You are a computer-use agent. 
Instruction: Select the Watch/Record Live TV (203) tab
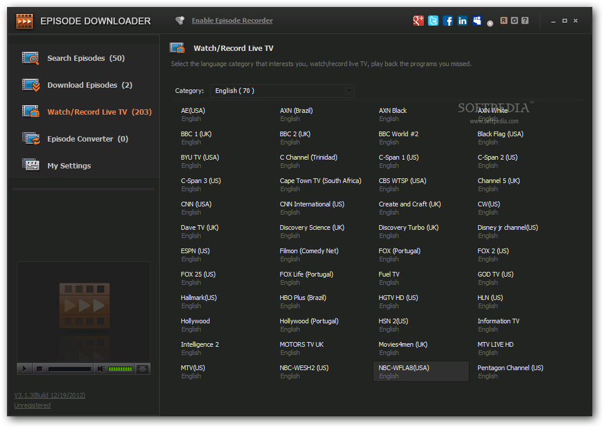coord(84,112)
